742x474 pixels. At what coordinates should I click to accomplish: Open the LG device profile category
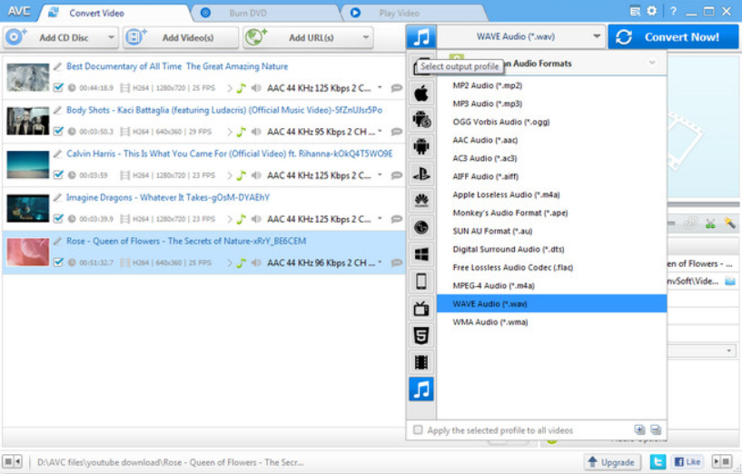point(421,228)
